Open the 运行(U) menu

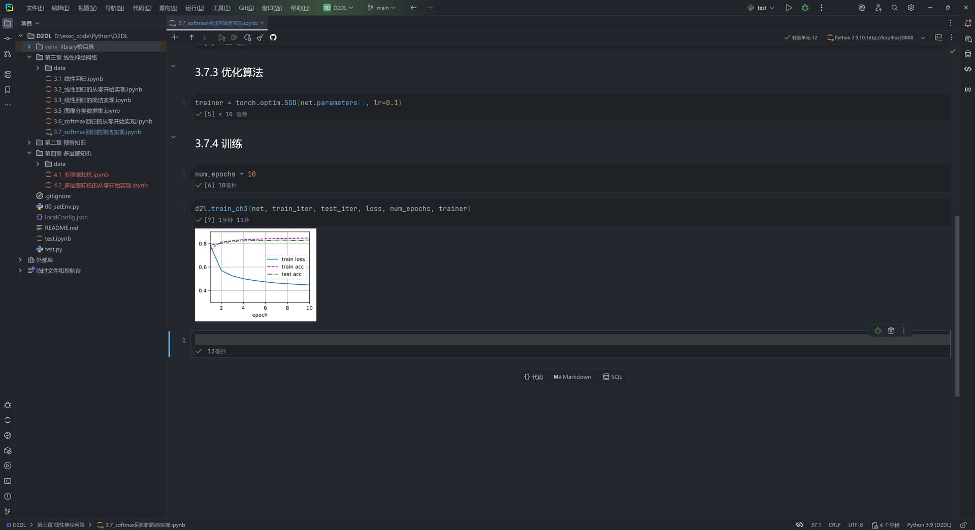point(194,8)
